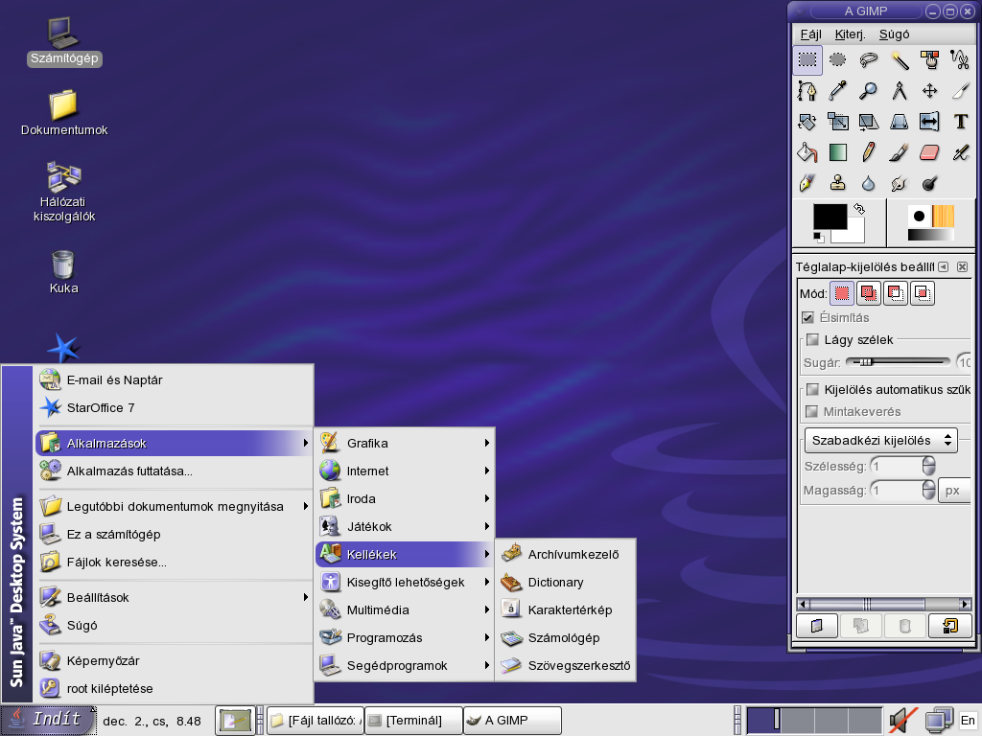Image resolution: width=982 pixels, height=736 pixels.
Task: Select the Intelligent Scissors tool
Action: [x=961, y=60]
